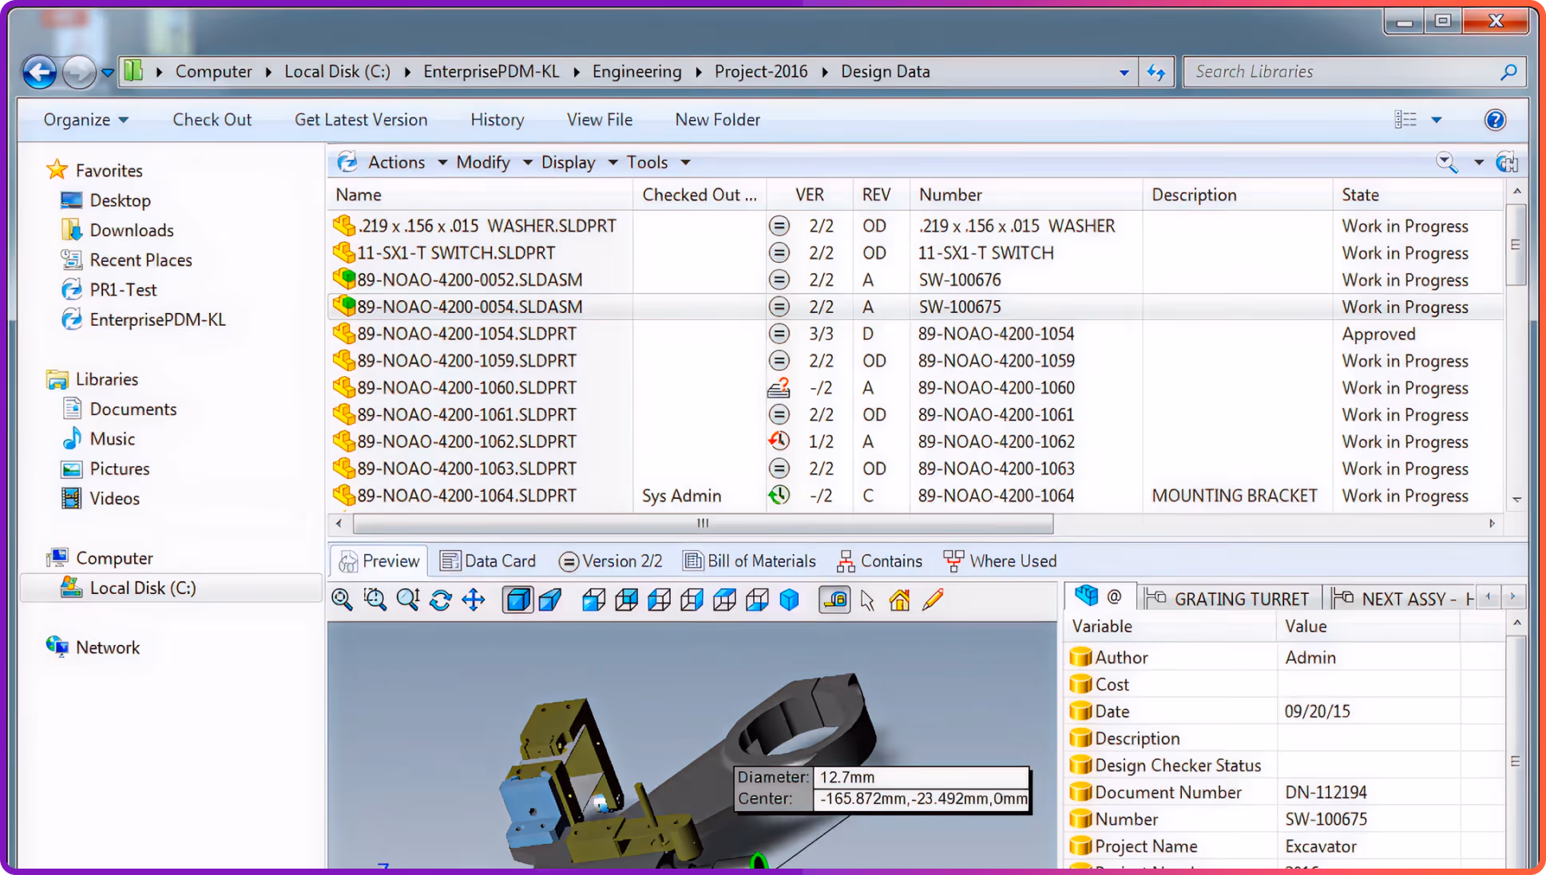
Task: Toggle the shaded display mode
Action: point(550,600)
